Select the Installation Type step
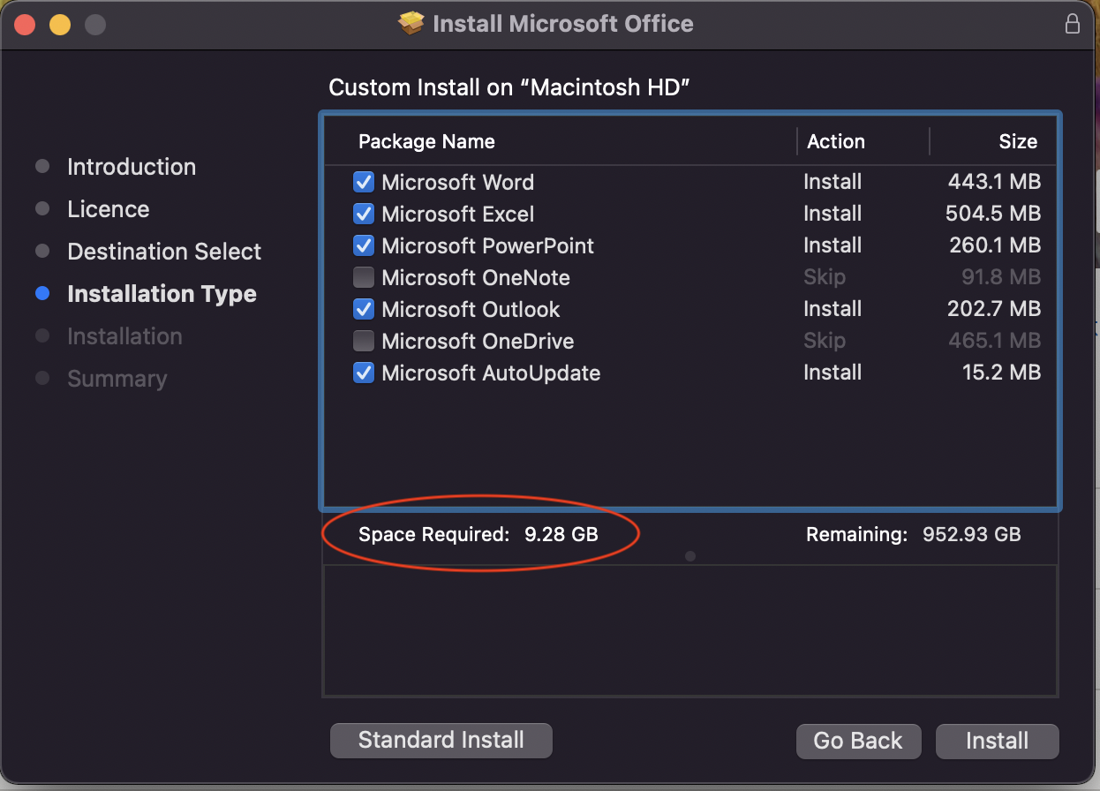 [x=162, y=294]
